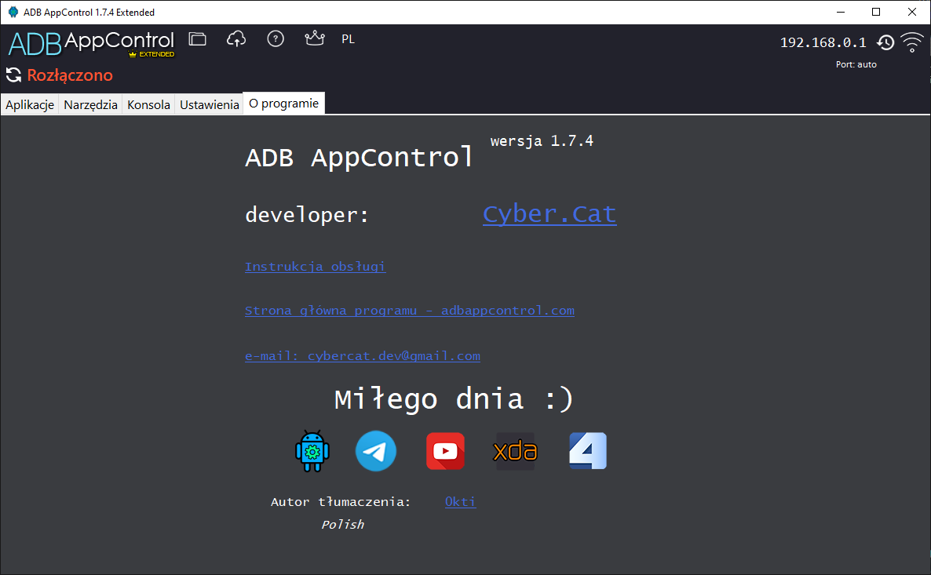931x575 pixels.
Task: Switch to the Narzędzia tab
Action: [x=91, y=104]
